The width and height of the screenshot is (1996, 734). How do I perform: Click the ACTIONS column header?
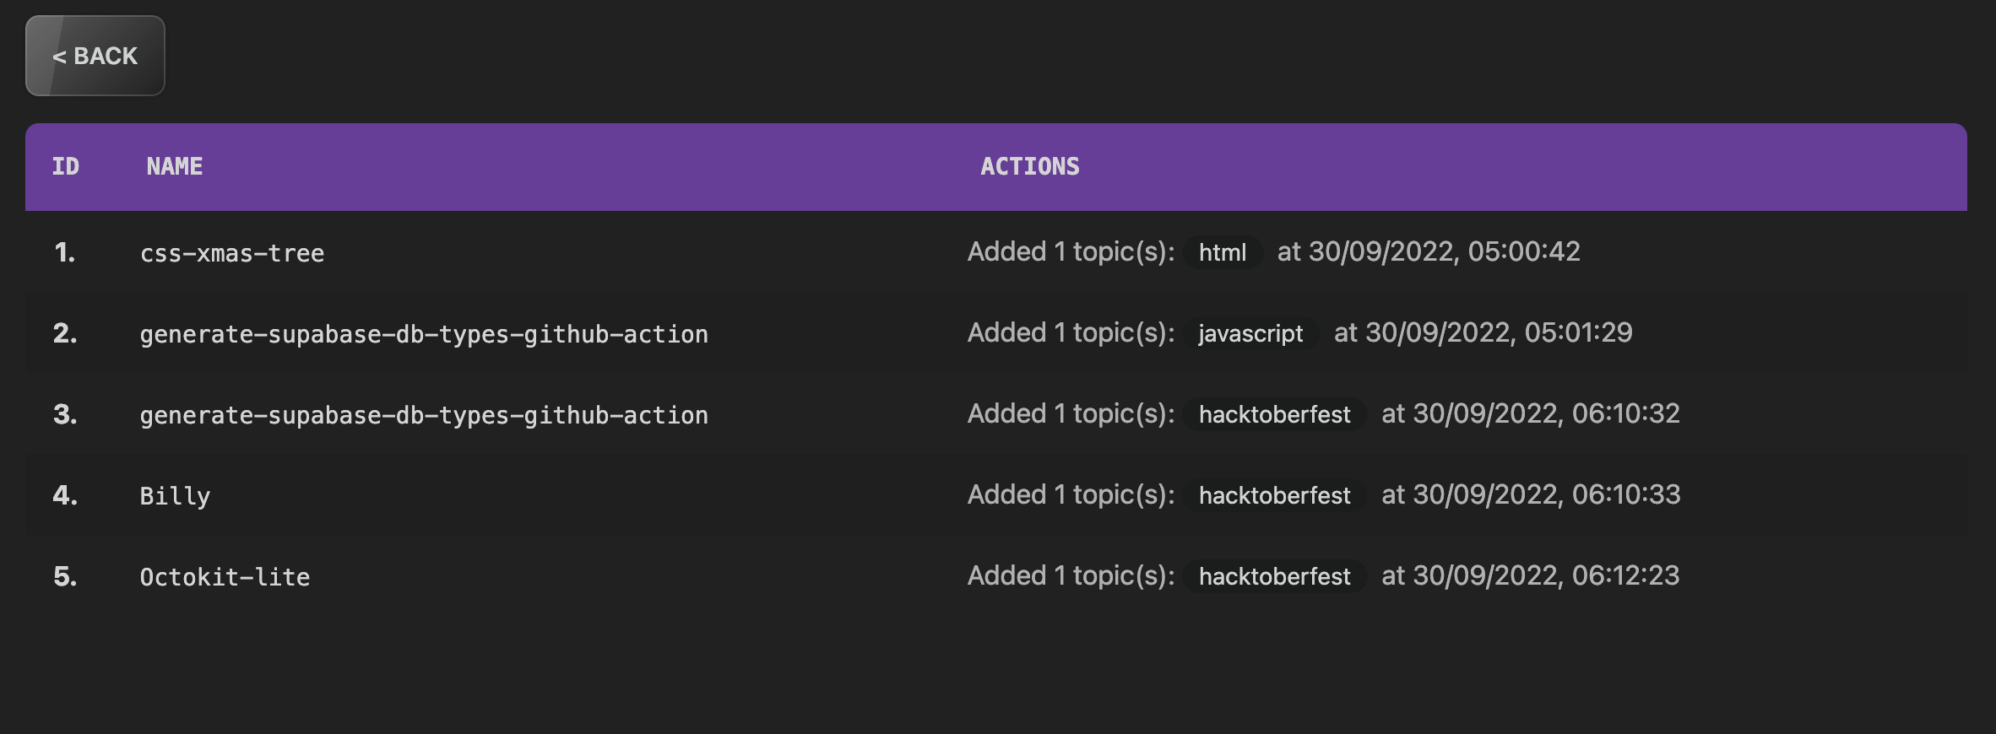[x=1029, y=166]
